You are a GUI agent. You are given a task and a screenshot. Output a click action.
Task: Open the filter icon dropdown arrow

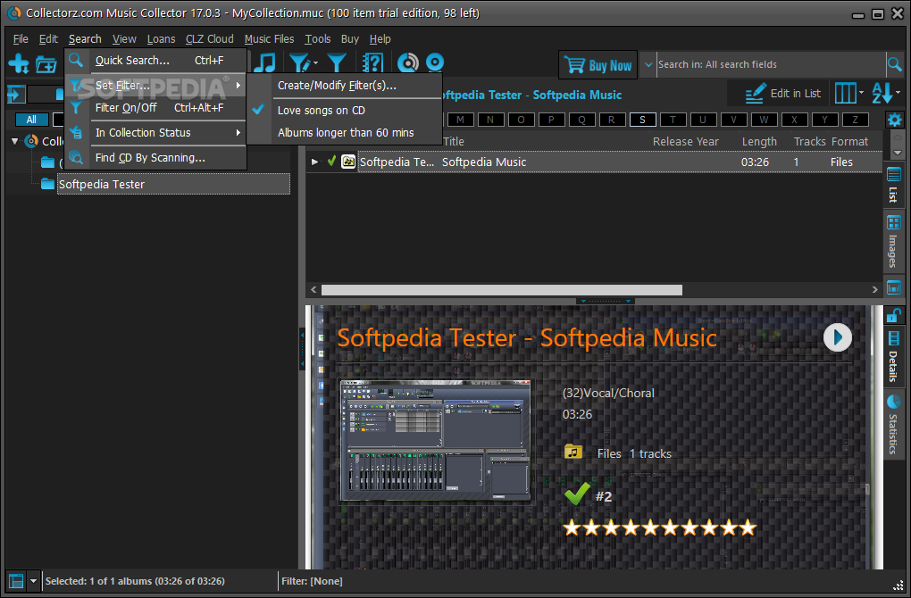click(315, 62)
